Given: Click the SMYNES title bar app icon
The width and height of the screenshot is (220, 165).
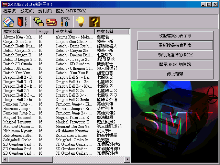Looking at the screenshot, I should click(5, 4).
